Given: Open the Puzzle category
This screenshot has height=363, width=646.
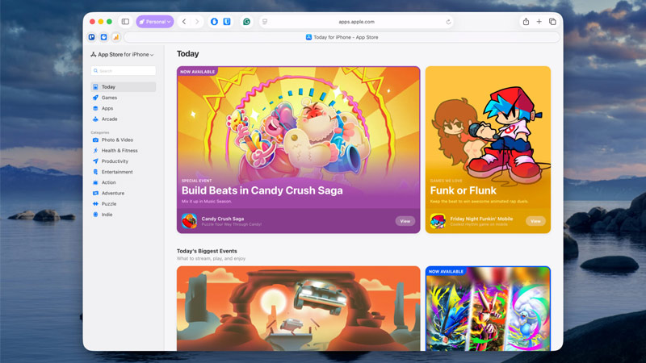Looking at the screenshot, I should coord(124,204).
